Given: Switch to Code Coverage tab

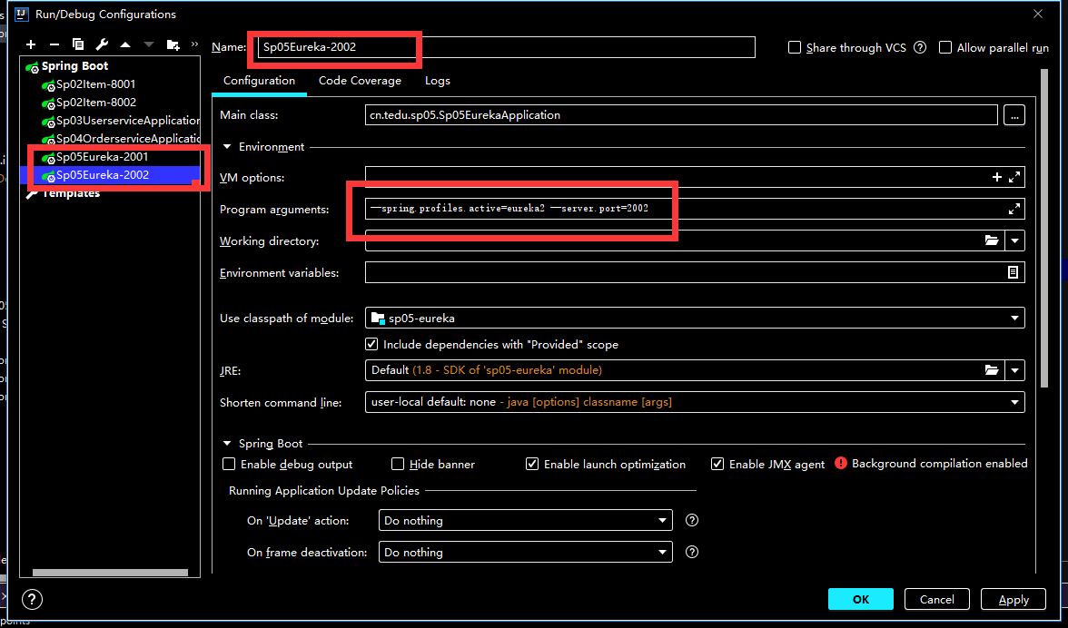Looking at the screenshot, I should [360, 80].
